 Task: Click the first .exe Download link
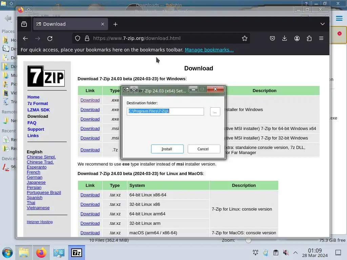(90, 100)
